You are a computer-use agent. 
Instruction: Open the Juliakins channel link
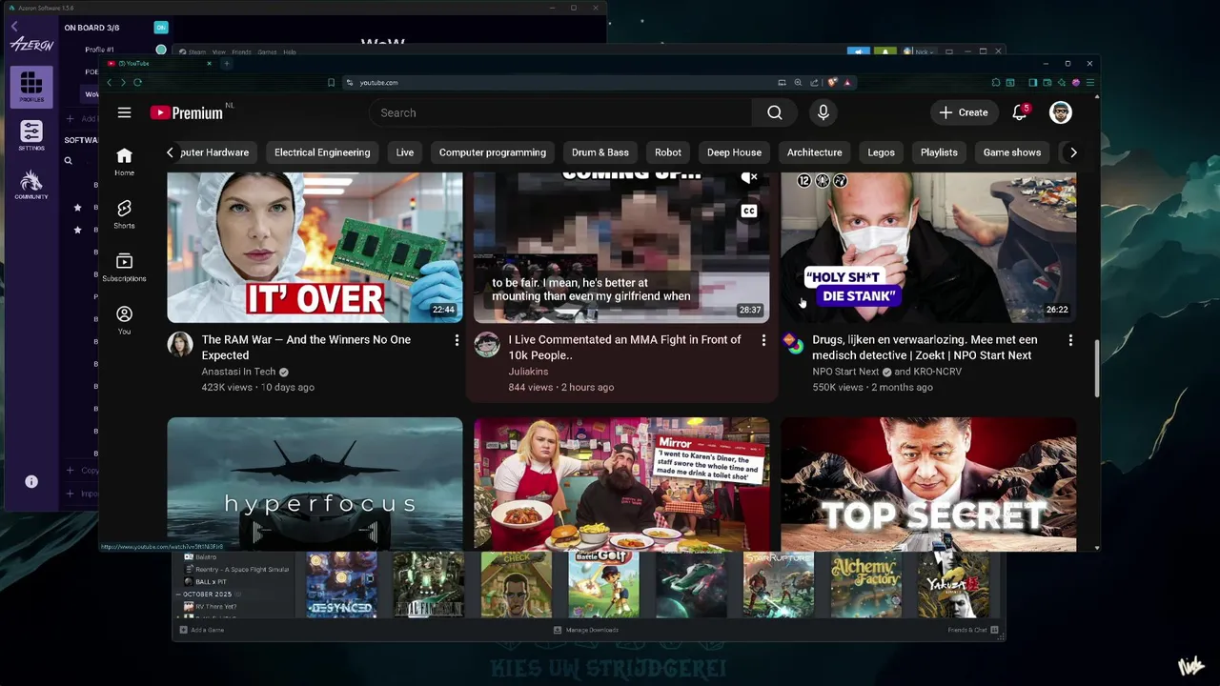pos(528,372)
